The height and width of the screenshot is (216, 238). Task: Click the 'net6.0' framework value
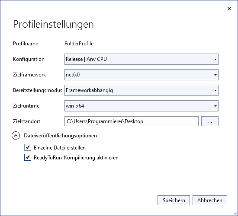tap(73, 75)
